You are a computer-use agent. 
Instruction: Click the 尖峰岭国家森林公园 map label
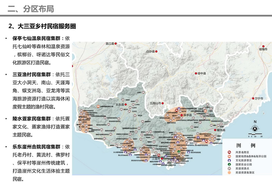pyautogui.click(x=107, y=106)
